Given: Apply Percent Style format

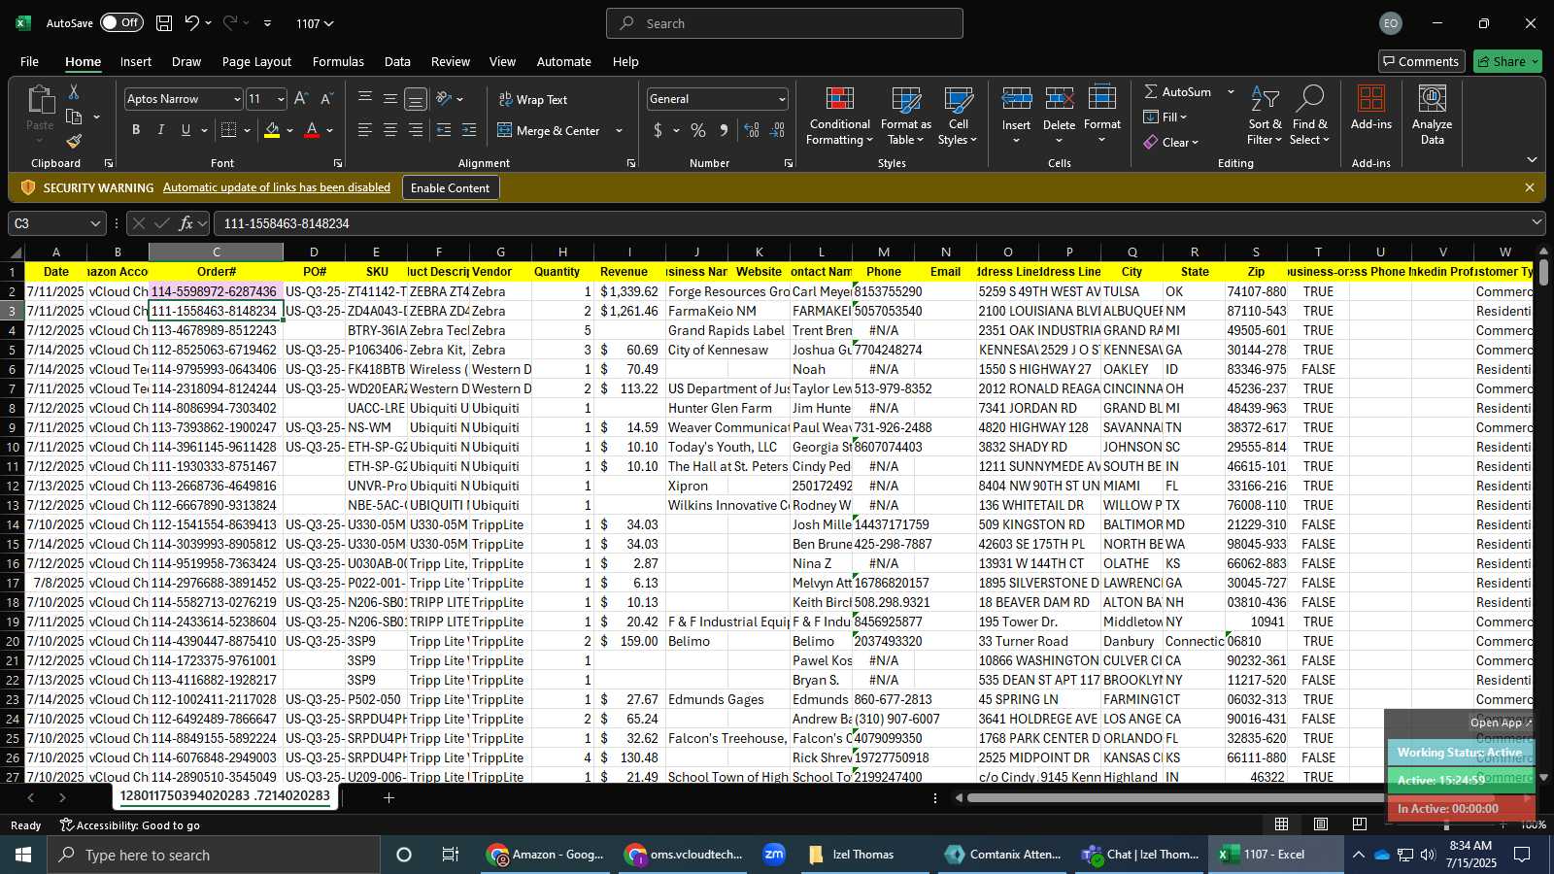Looking at the screenshot, I should (698, 130).
